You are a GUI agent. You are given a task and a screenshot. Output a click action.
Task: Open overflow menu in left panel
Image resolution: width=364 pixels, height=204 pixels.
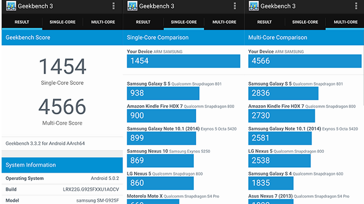(x=113, y=6)
